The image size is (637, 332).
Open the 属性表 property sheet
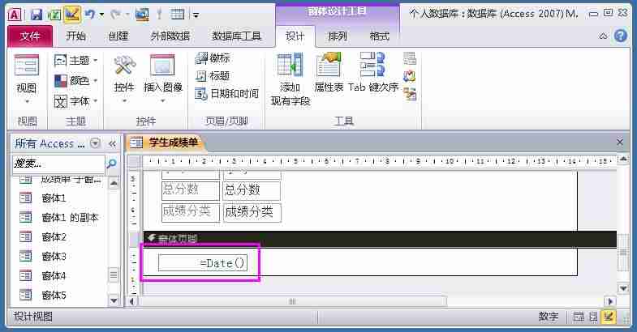pos(329,73)
